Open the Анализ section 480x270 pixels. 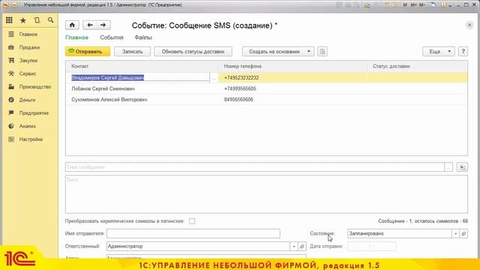click(28, 126)
